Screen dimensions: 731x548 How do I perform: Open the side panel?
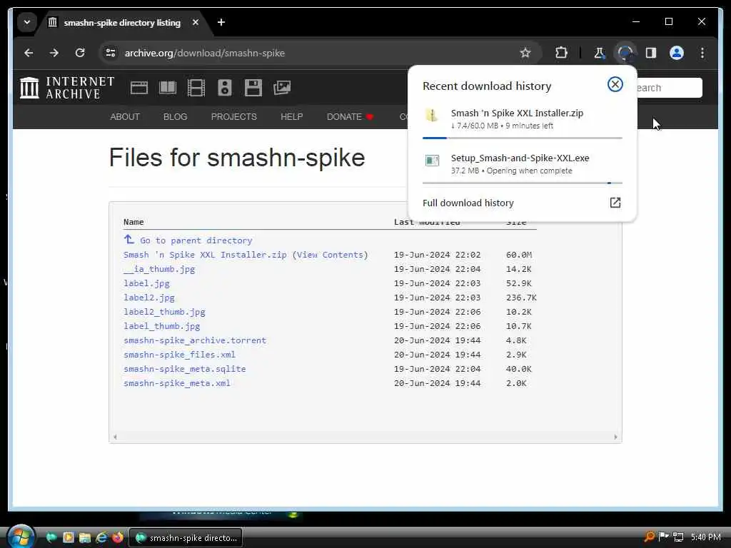651,53
